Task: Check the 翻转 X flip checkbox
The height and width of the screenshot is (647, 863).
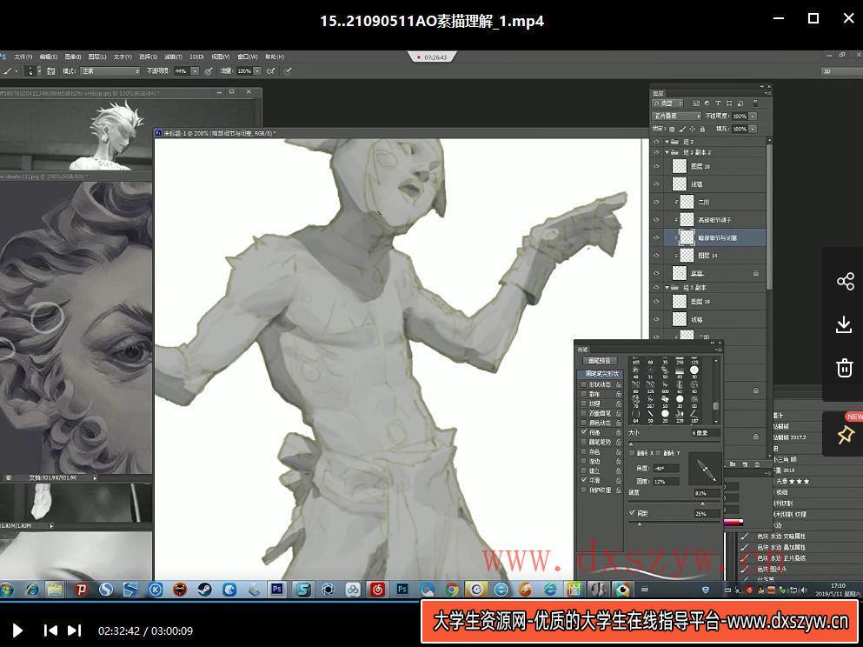Action: [632, 452]
